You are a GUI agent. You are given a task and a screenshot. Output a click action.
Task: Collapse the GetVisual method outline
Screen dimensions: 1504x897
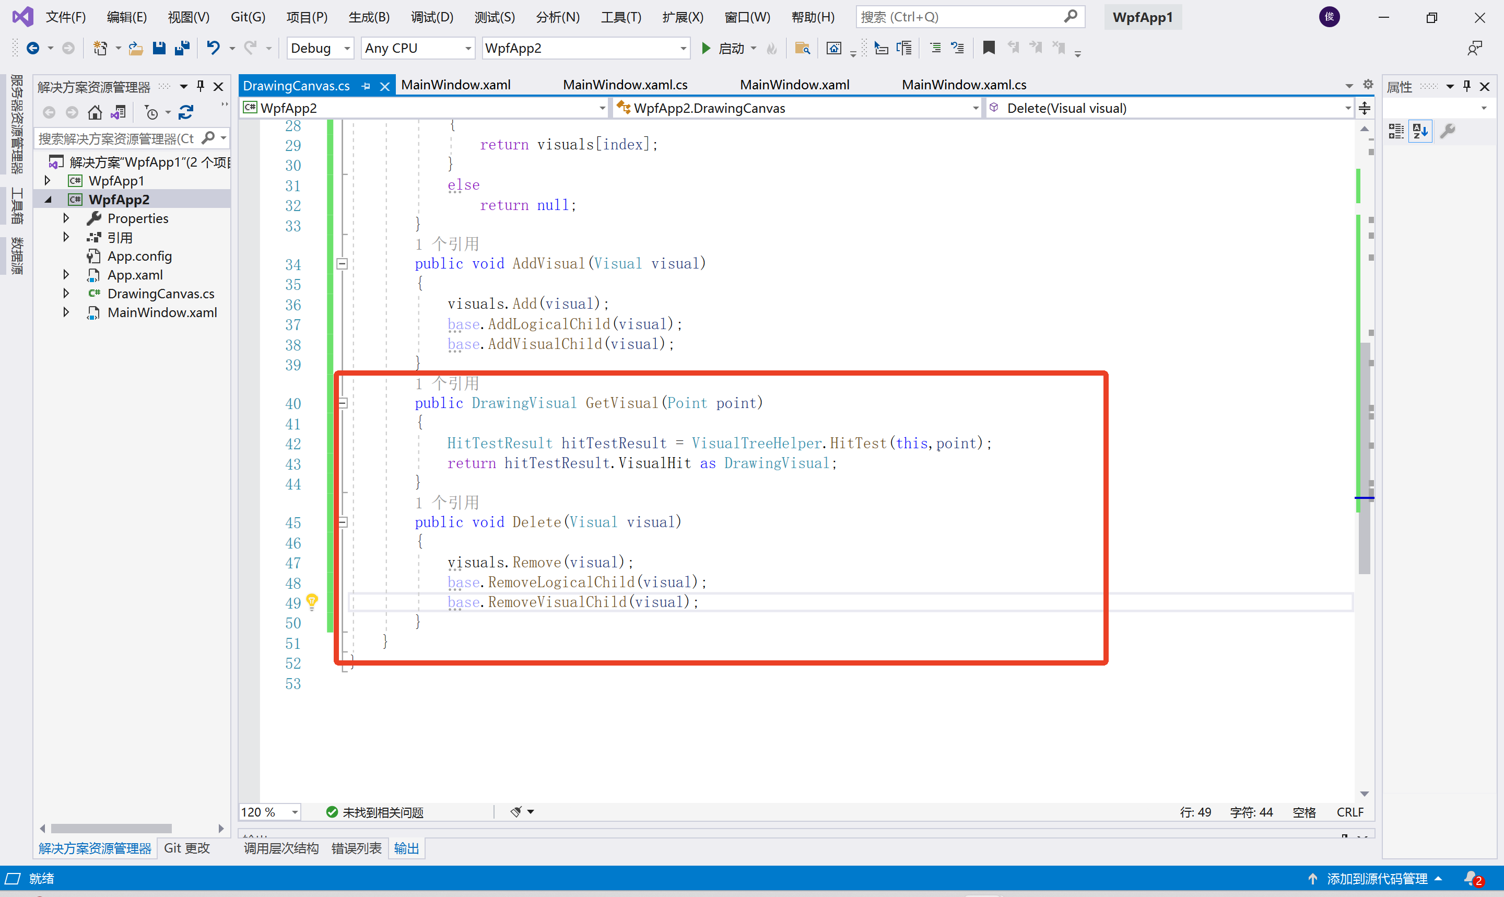click(x=343, y=403)
